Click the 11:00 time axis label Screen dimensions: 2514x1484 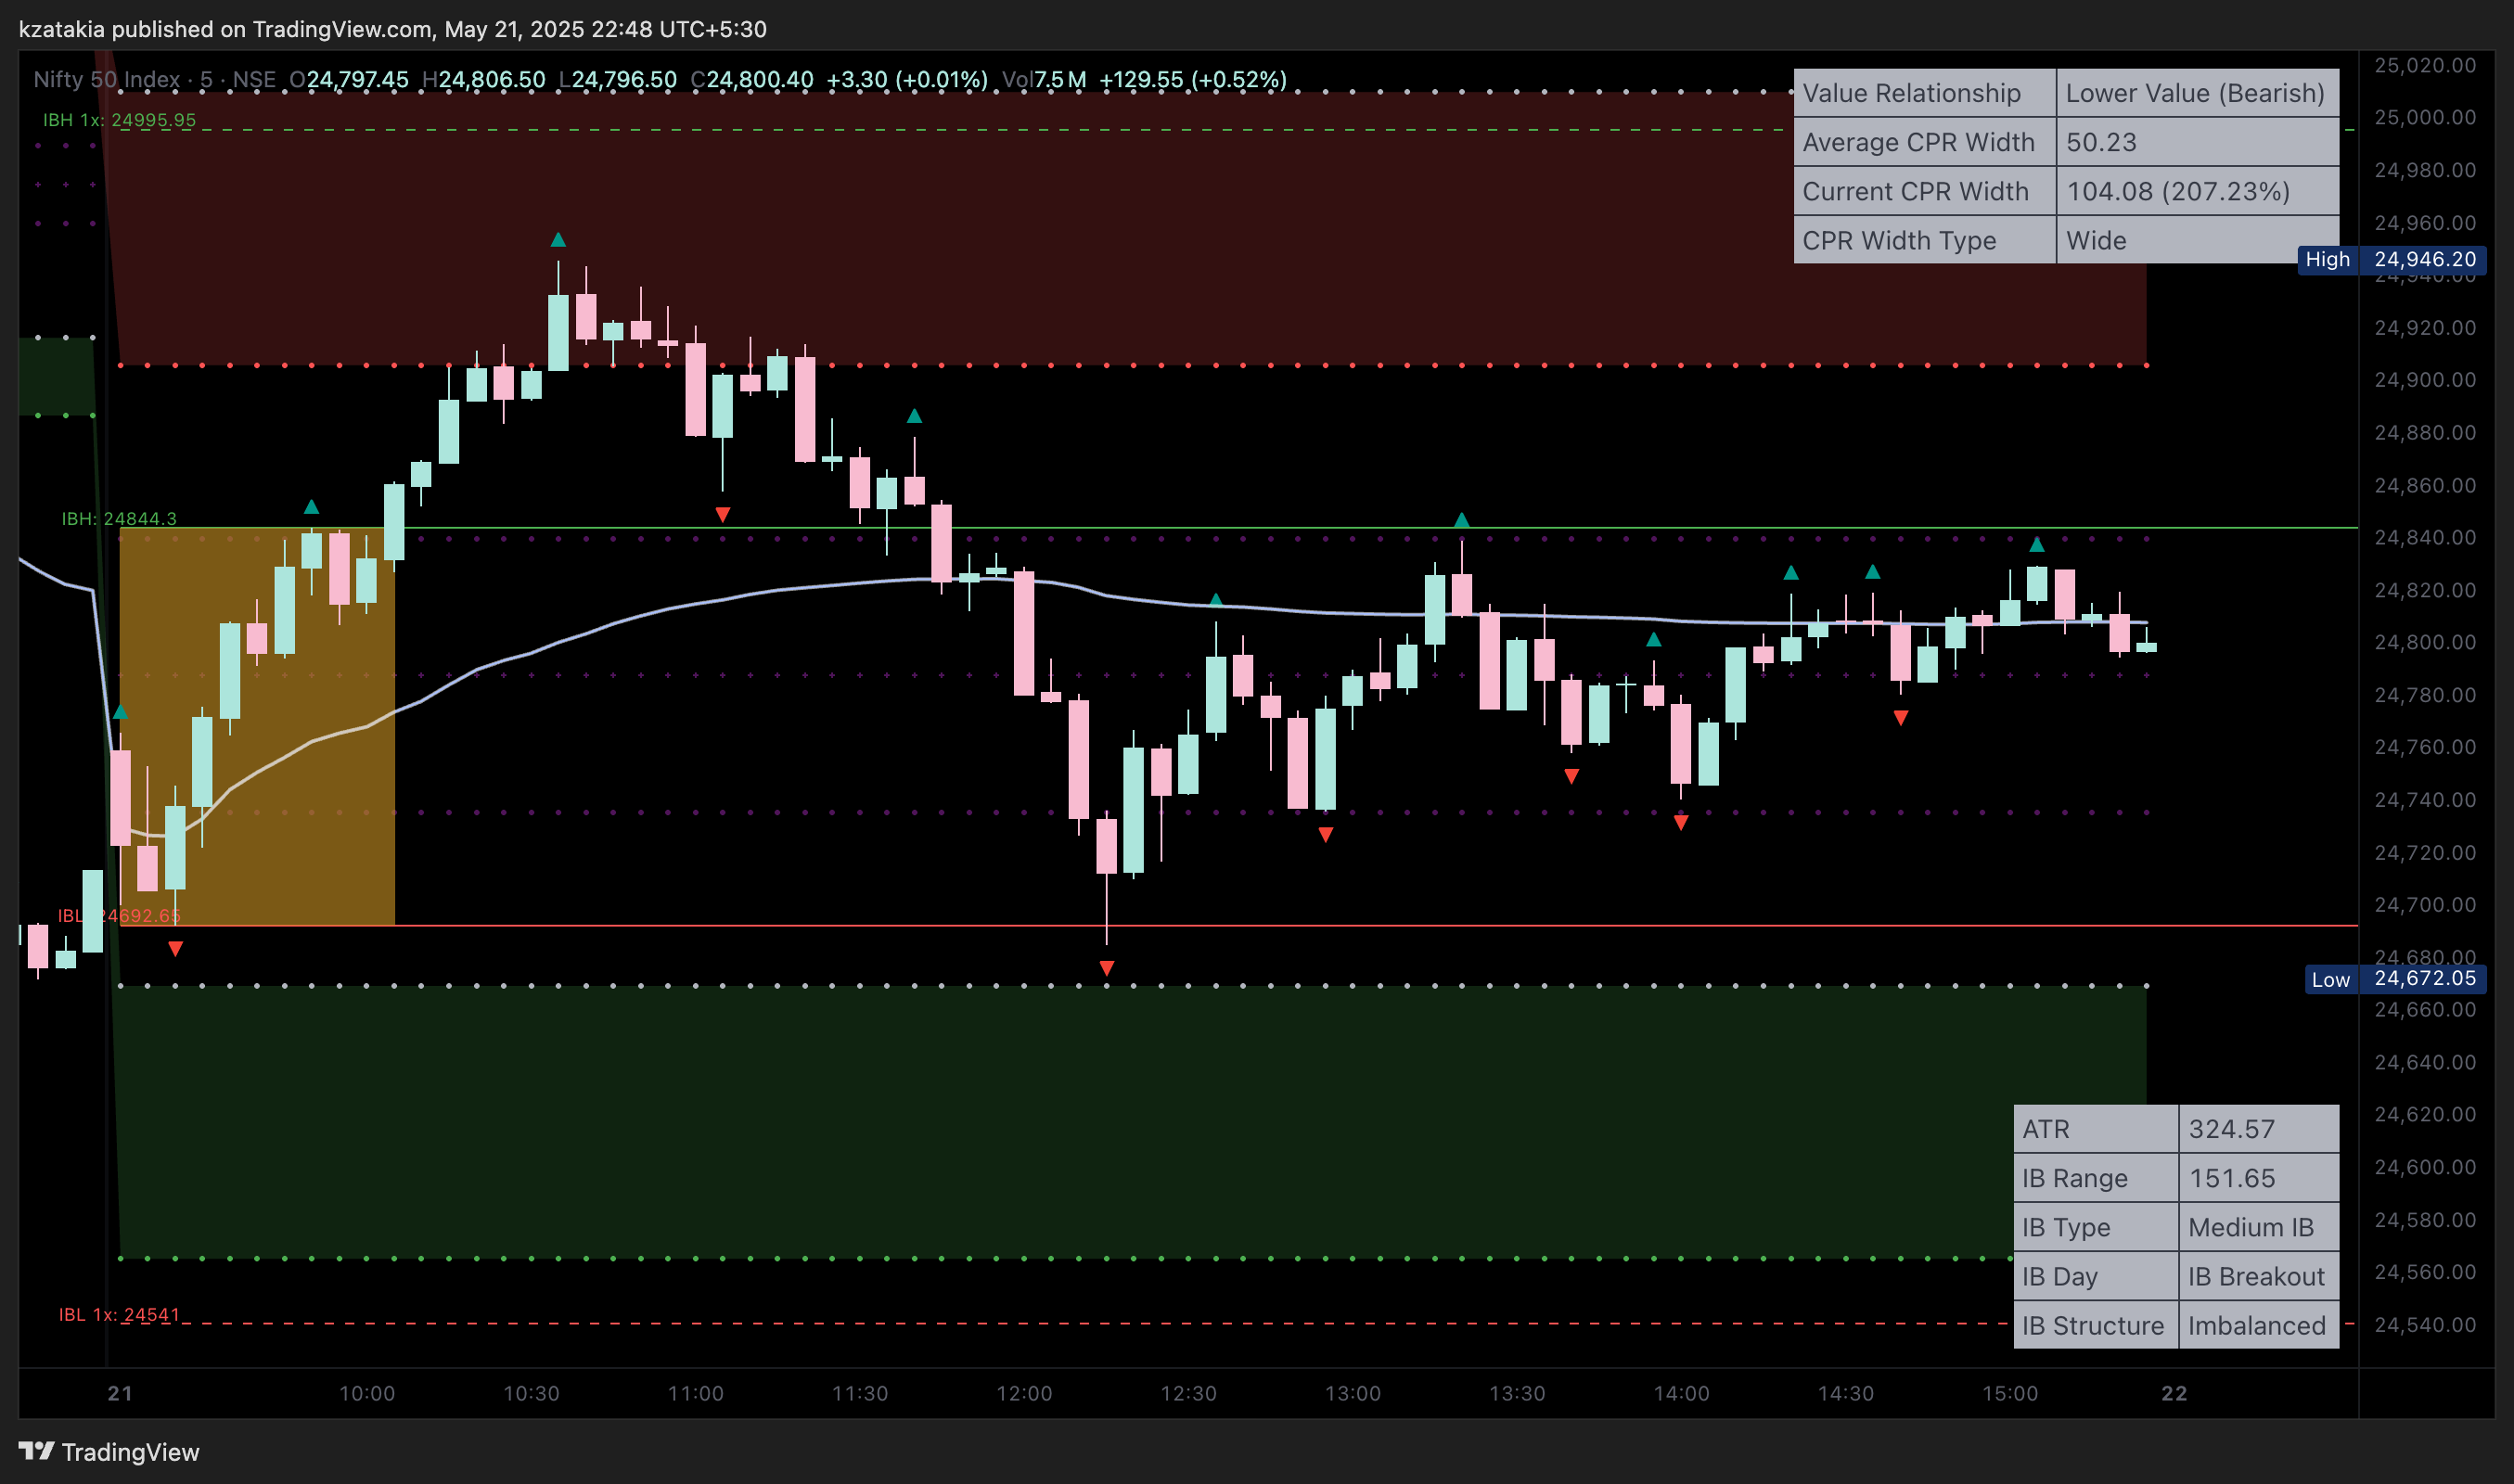click(x=695, y=1393)
